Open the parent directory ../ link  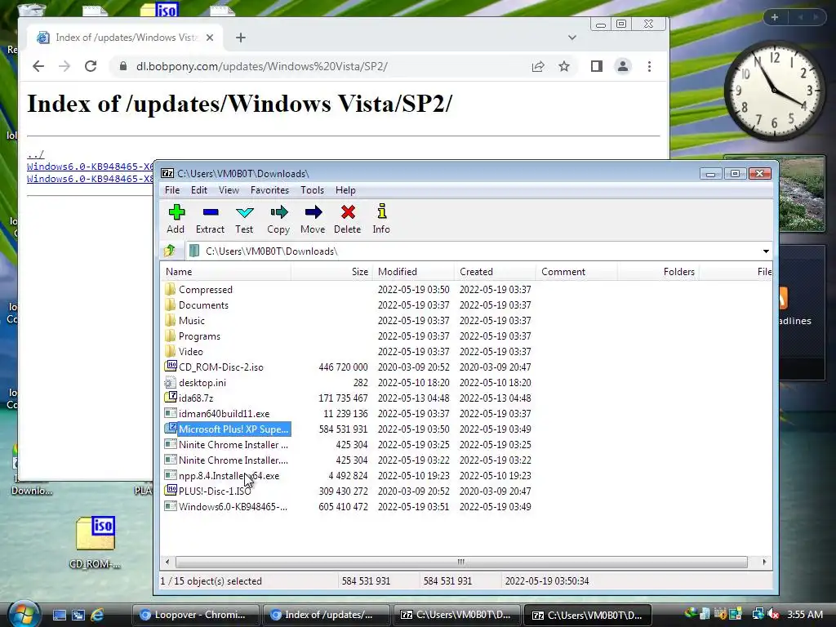36,154
